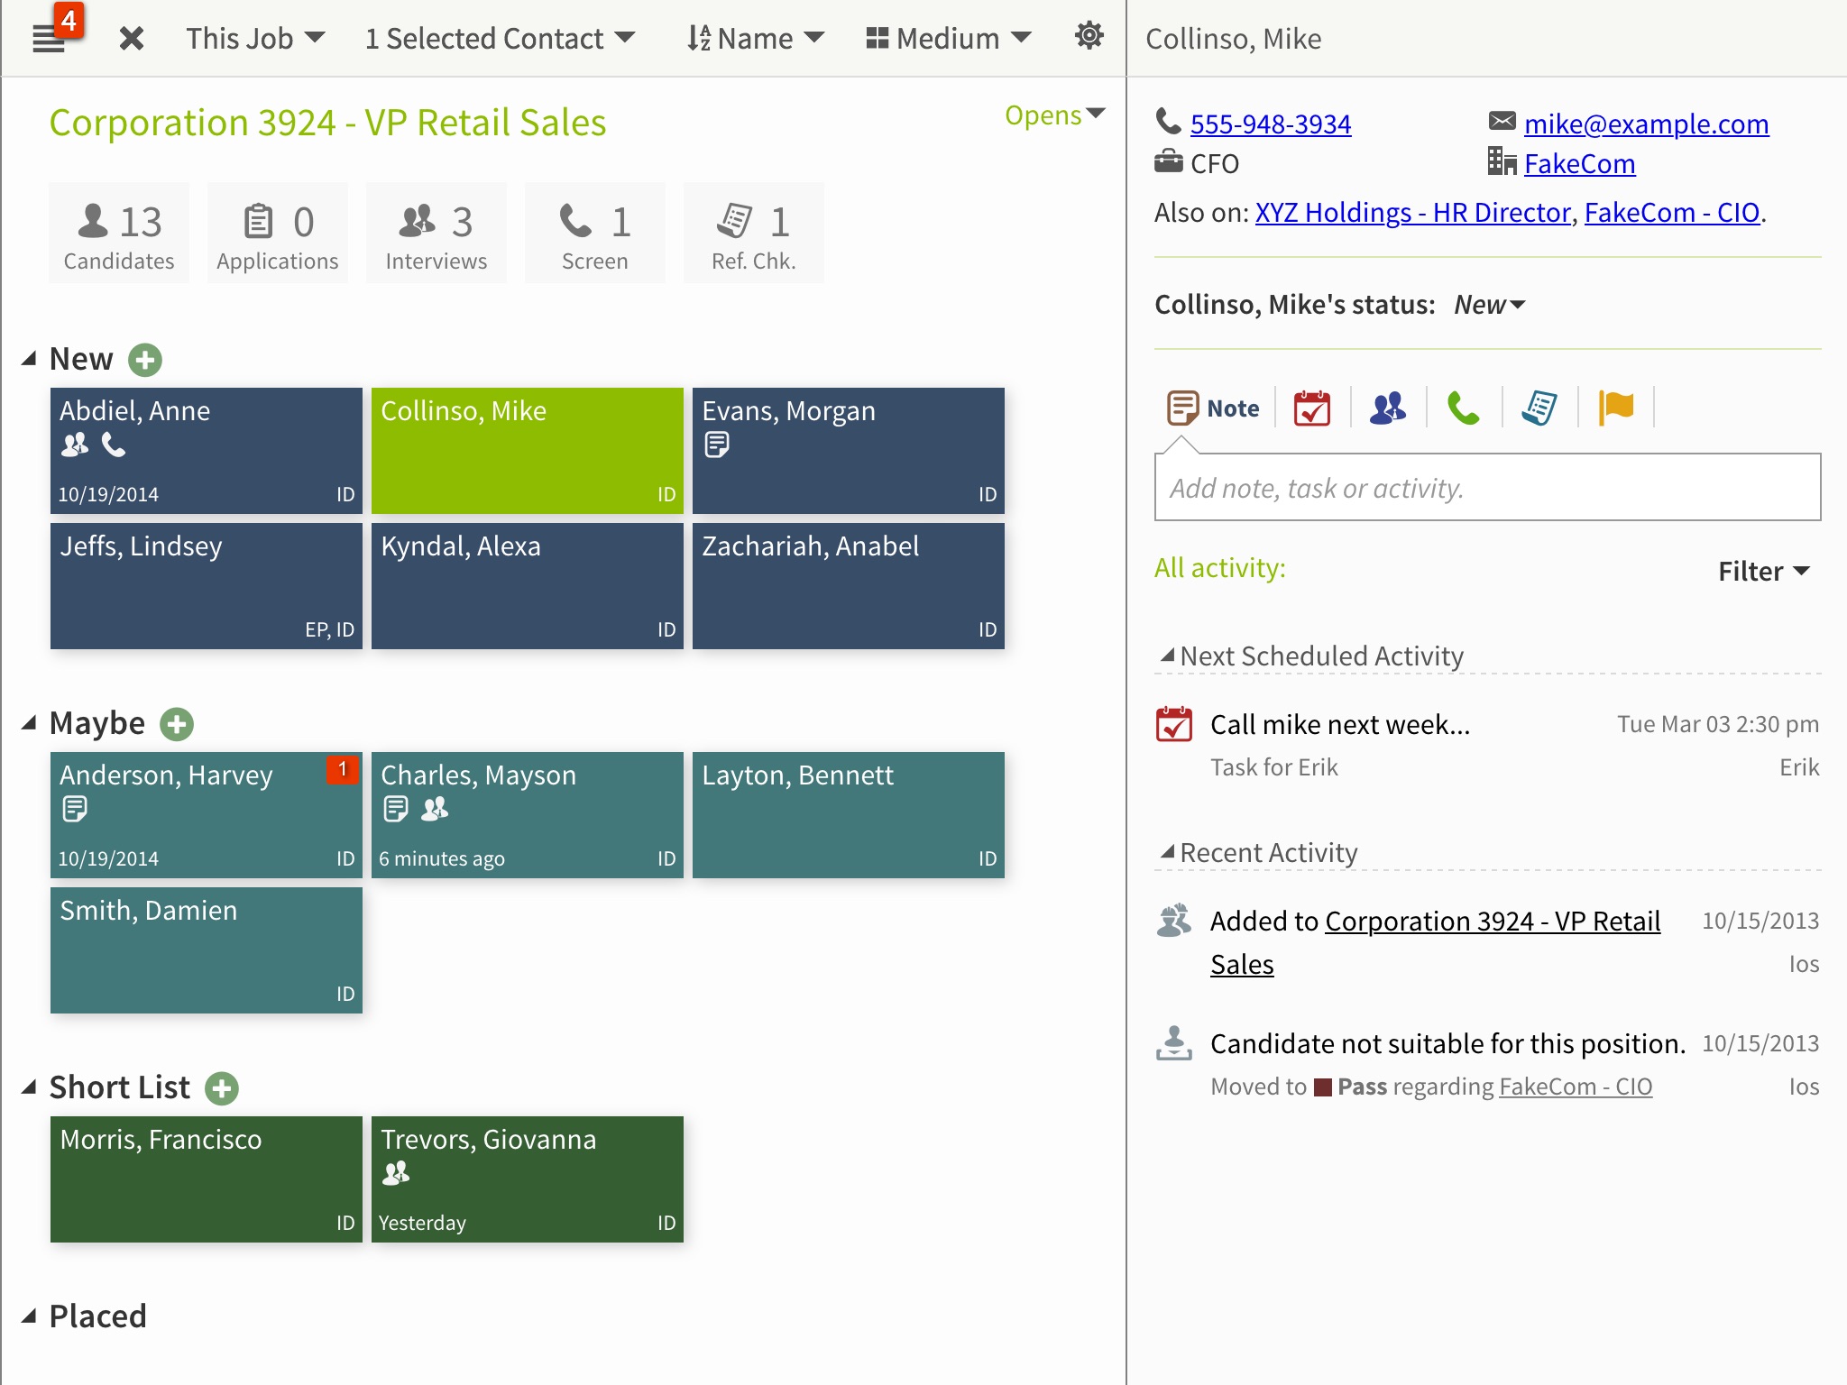Click the Add note, task or activity field
1847x1385 pixels.
pyautogui.click(x=1487, y=487)
